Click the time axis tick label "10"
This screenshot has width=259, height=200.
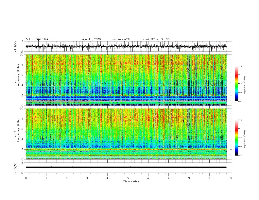[230, 178]
